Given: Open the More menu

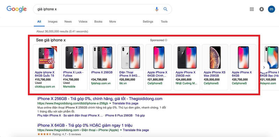Looking at the screenshot, I should (112, 22).
